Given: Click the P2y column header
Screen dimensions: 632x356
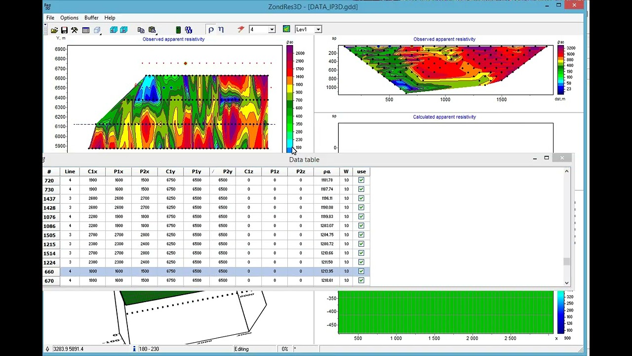Looking at the screenshot, I should click(x=223, y=172).
